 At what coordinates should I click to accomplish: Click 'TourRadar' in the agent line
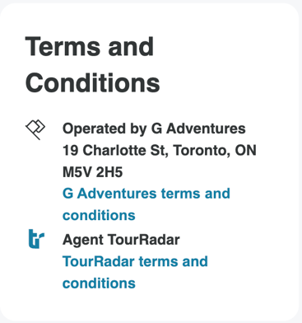click(x=143, y=240)
